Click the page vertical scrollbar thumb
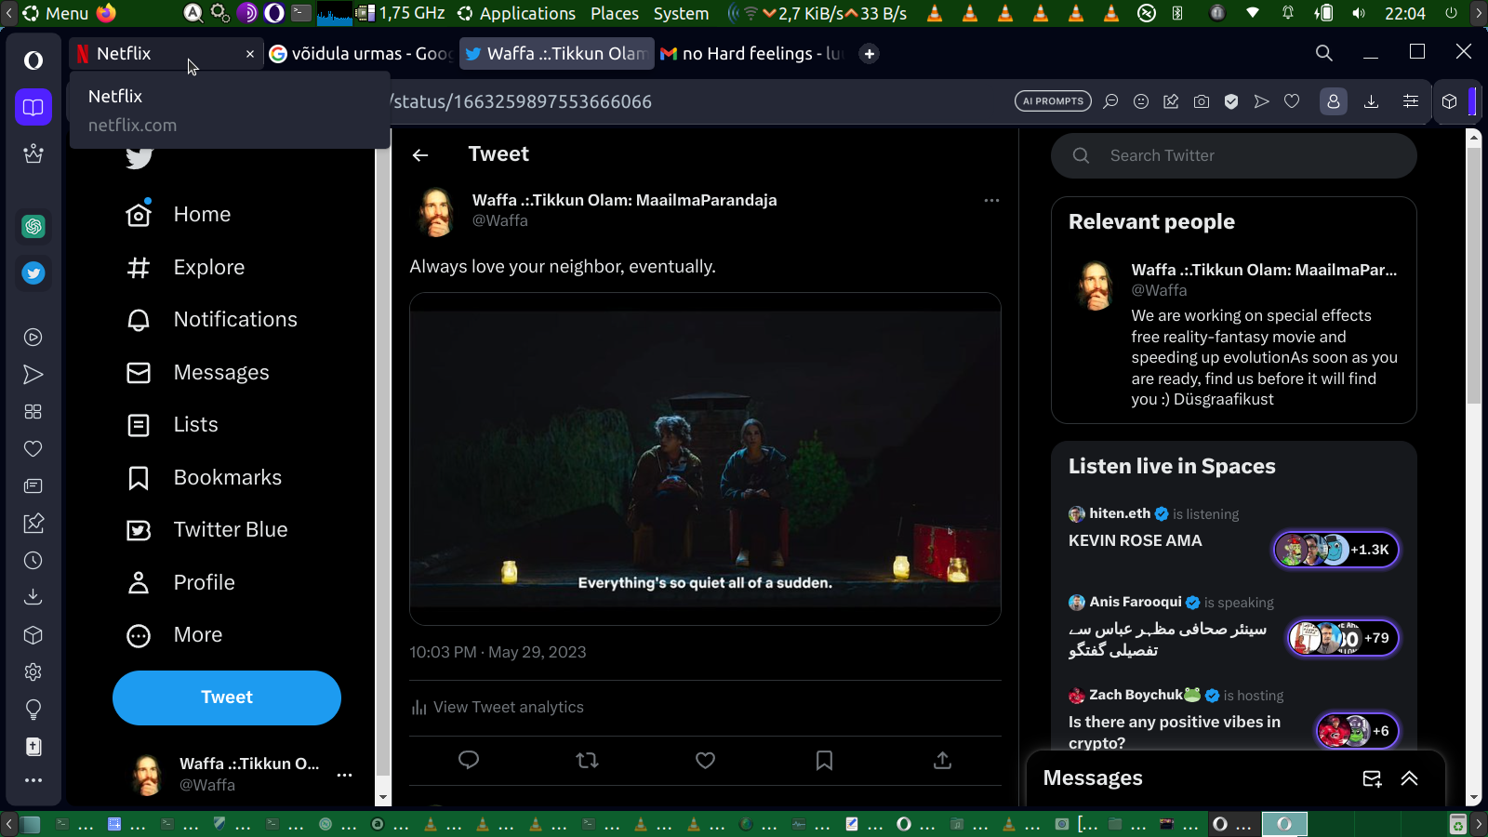The width and height of the screenshot is (1488, 837). pyautogui.click(x=1473, y=275)
